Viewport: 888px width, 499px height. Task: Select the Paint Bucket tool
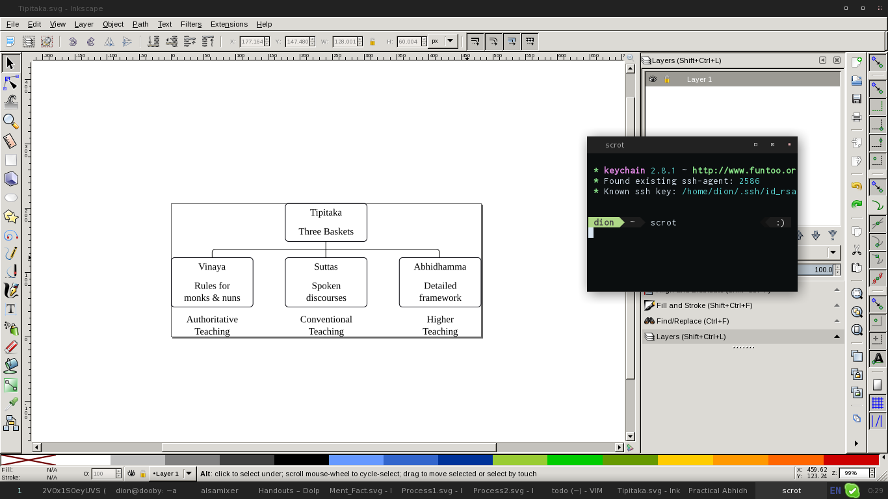pyautogui.click(x=10, y=366)
